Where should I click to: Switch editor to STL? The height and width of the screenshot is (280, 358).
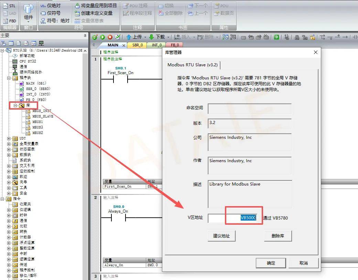click(x=10, y=6)
